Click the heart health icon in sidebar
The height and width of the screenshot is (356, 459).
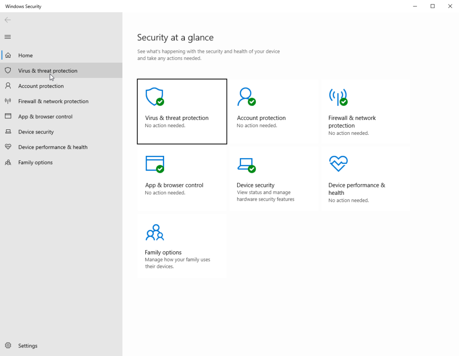(8, 147)
